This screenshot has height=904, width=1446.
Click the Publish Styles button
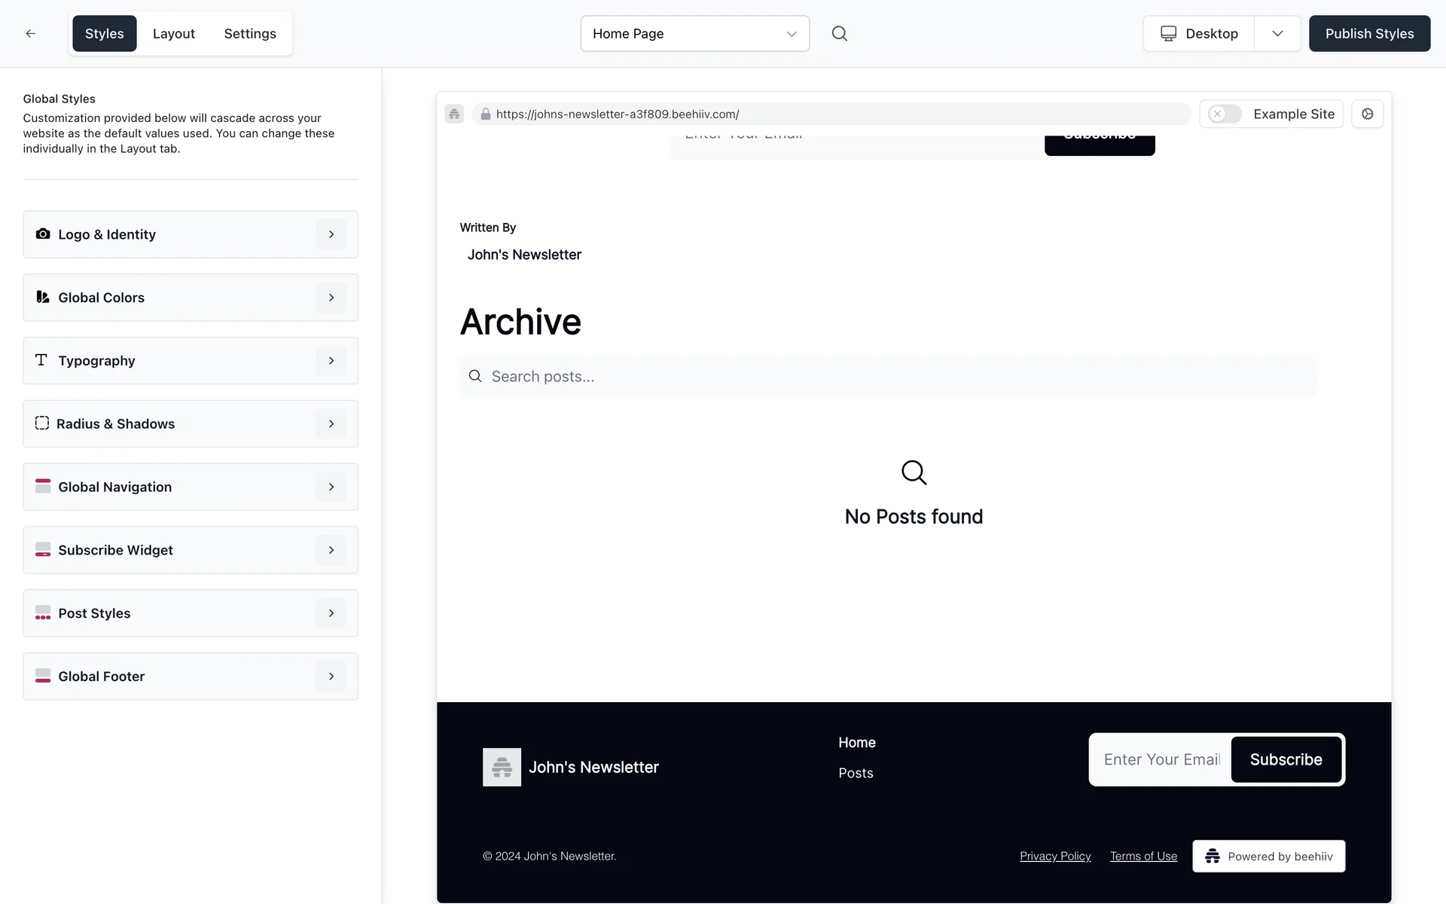pos(1369,33)
